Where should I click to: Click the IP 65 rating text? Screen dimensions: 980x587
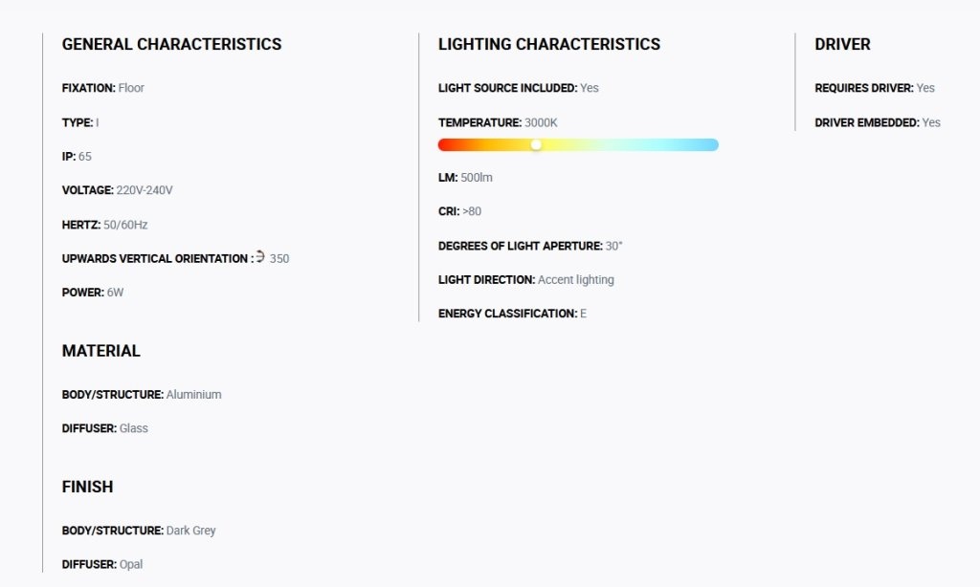(77, 157)
